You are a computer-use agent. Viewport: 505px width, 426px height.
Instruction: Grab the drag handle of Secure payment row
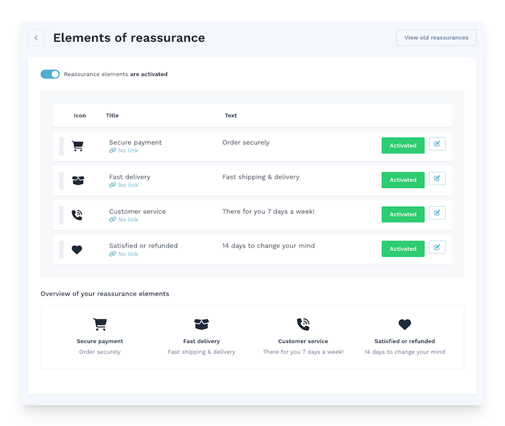tap(61, 146)
